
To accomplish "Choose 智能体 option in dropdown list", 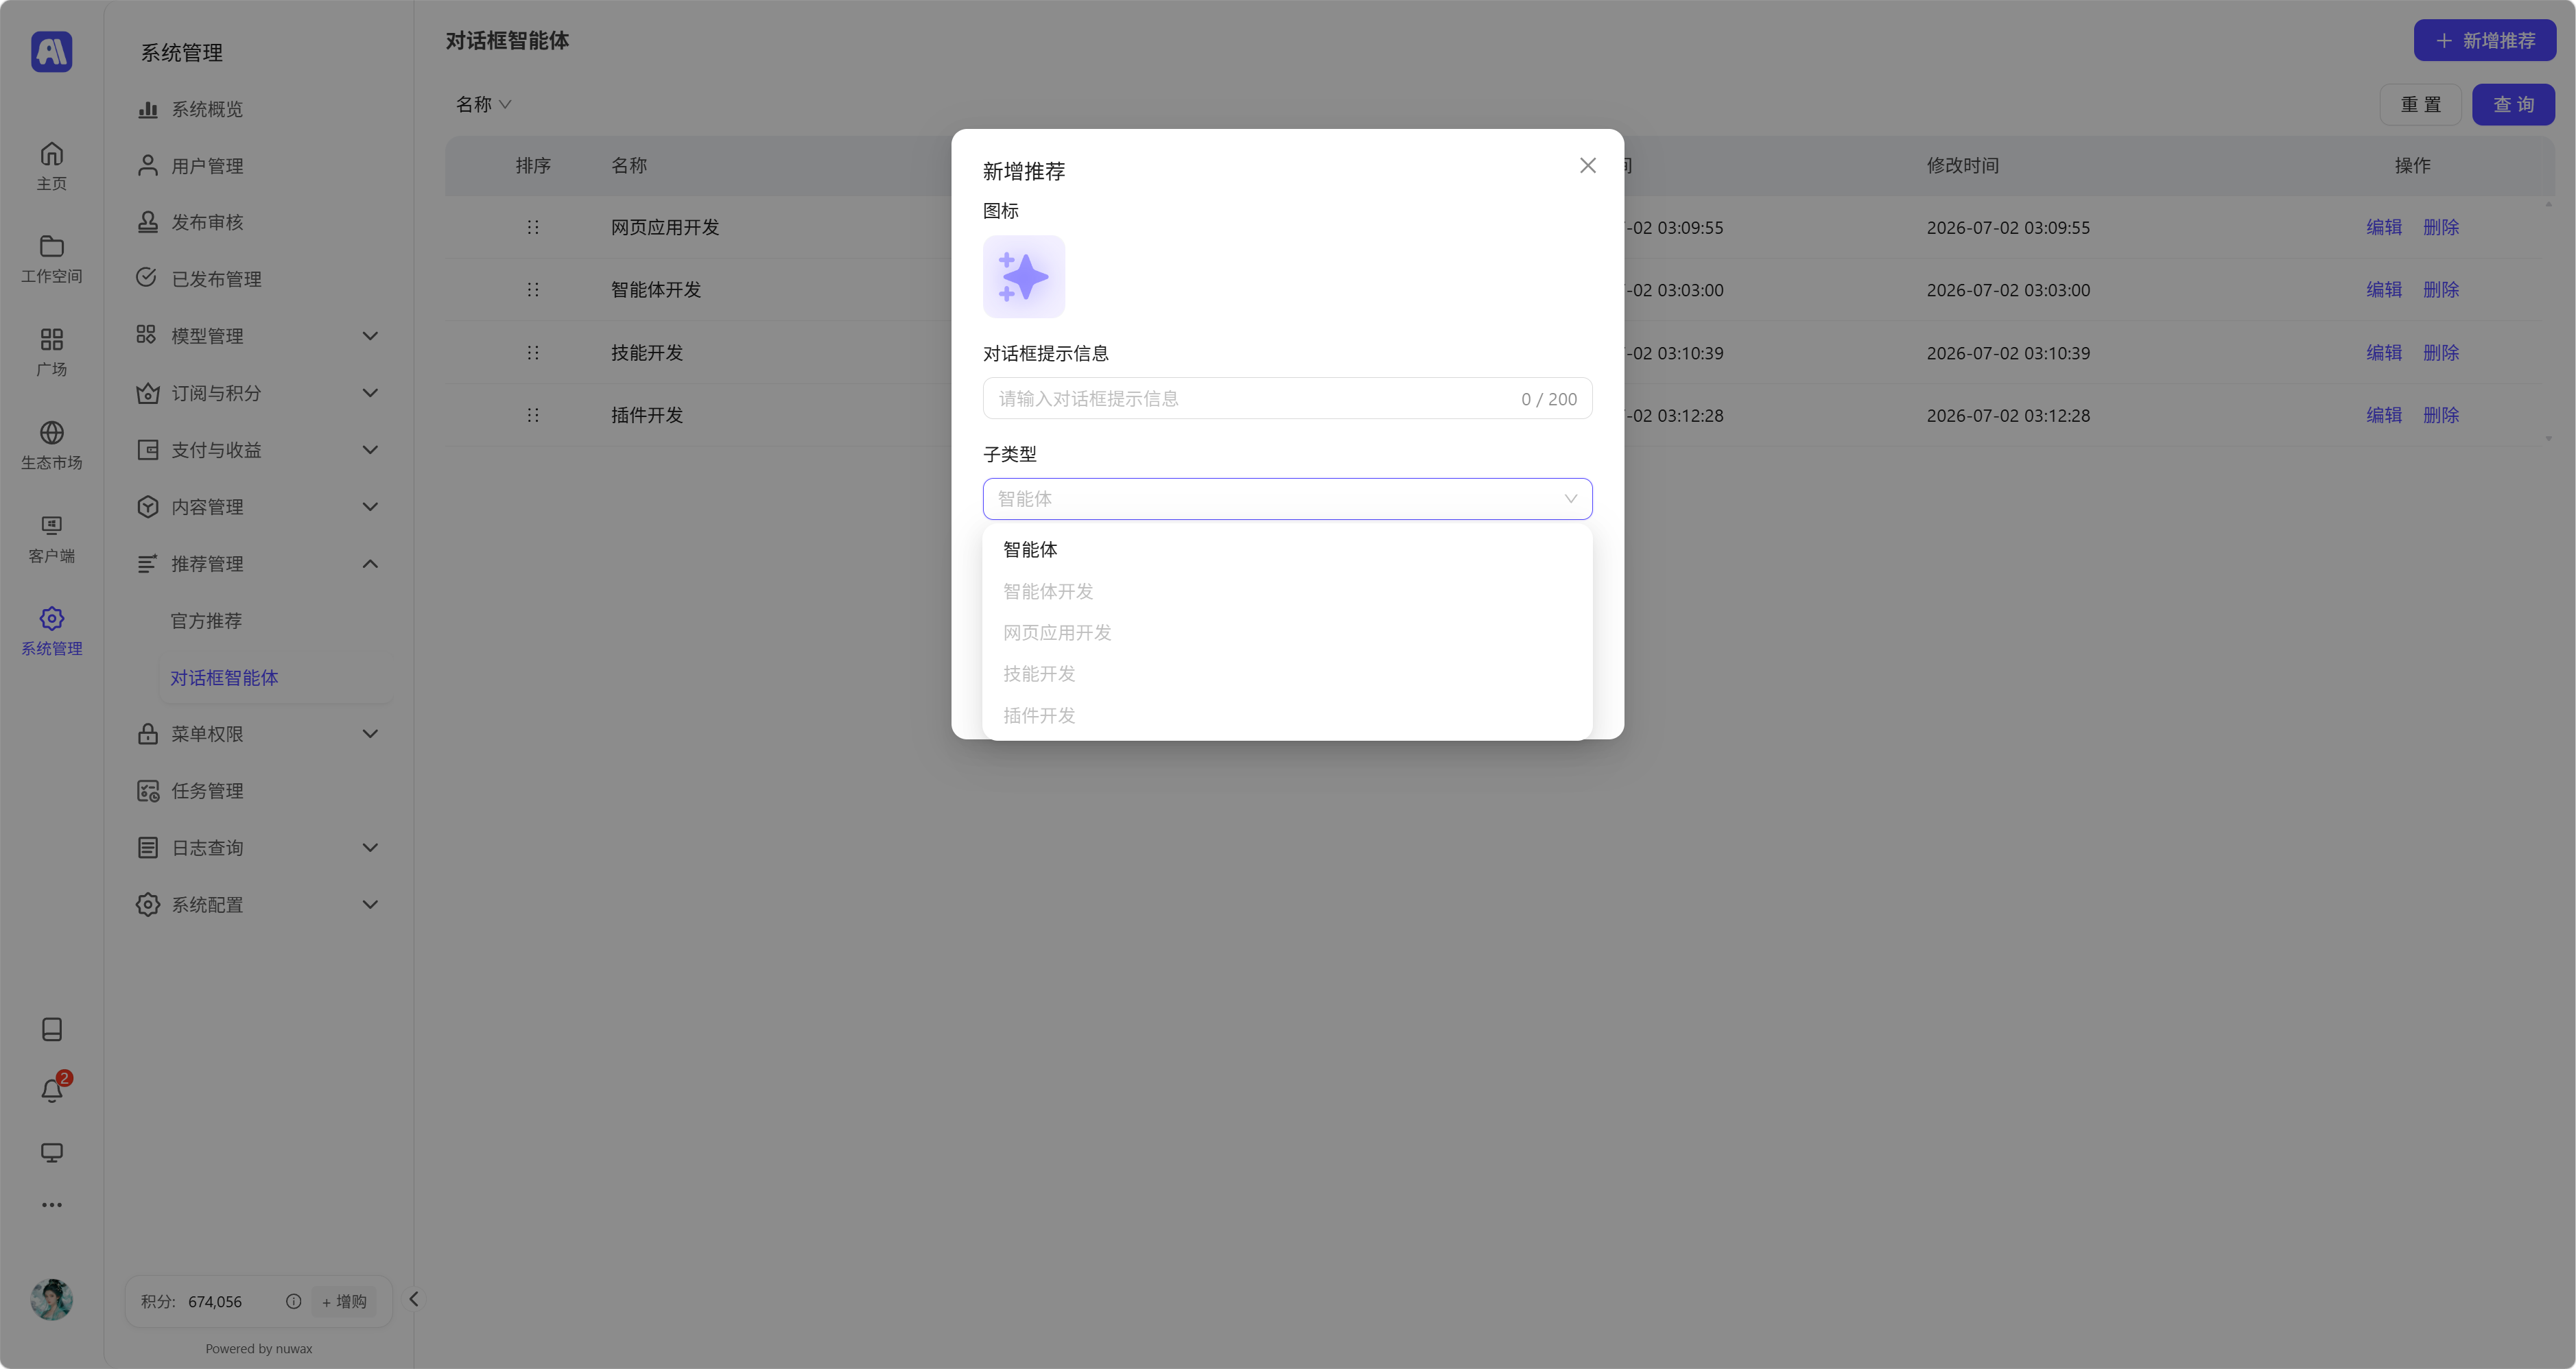I will coord(1287,550).
